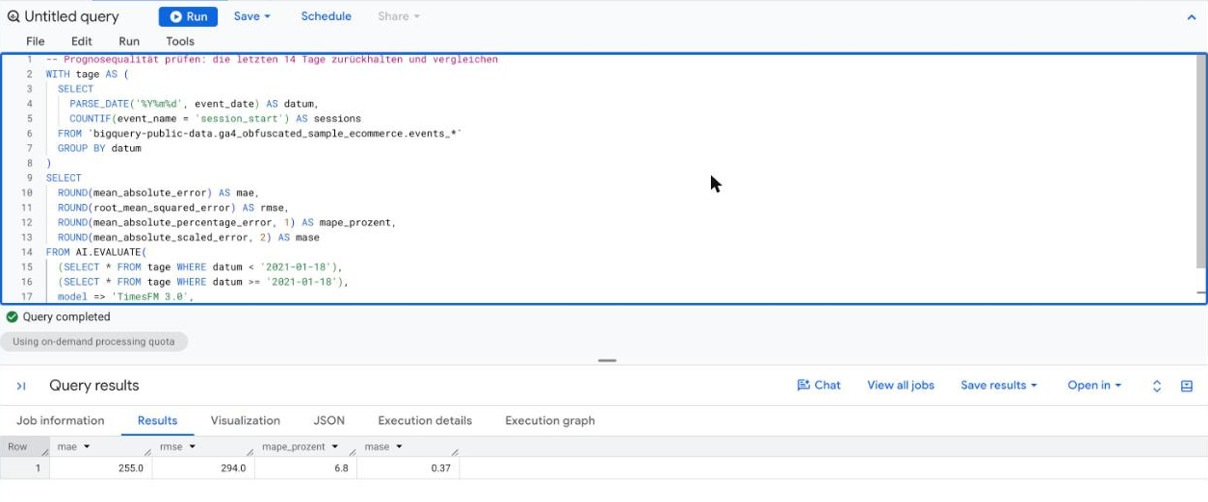This screenshot has height=502, width=1208.
Task: Click the rmse value 294.0
Action: point(233,468)
